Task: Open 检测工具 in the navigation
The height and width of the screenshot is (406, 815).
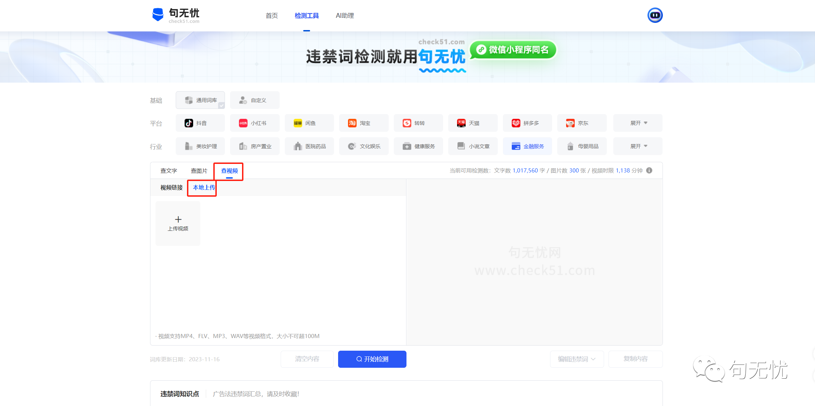Action: [x=307, y=16]
